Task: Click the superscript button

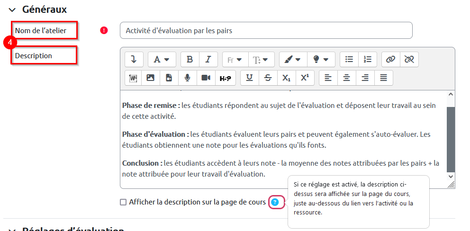Action: pyautogui.click(x=305, y=78)
